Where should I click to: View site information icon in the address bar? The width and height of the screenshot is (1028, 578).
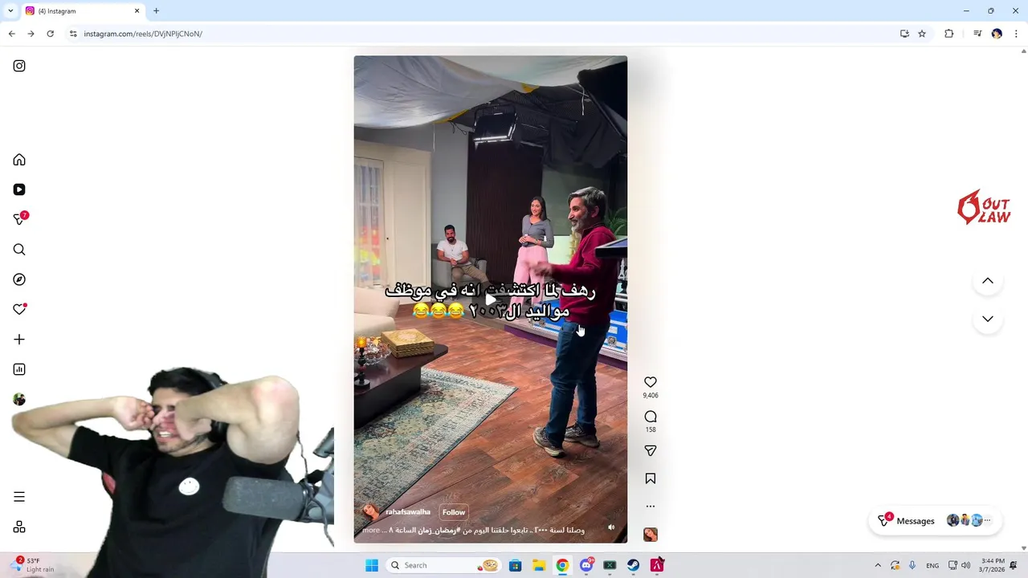[x=73, y=34]
